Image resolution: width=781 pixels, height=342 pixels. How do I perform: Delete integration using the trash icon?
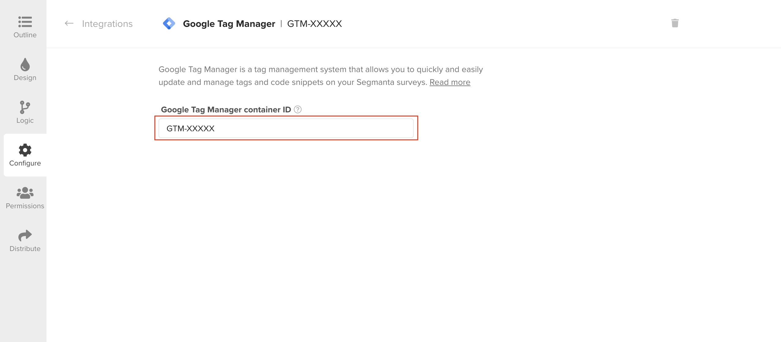click(x=675, y=23)
